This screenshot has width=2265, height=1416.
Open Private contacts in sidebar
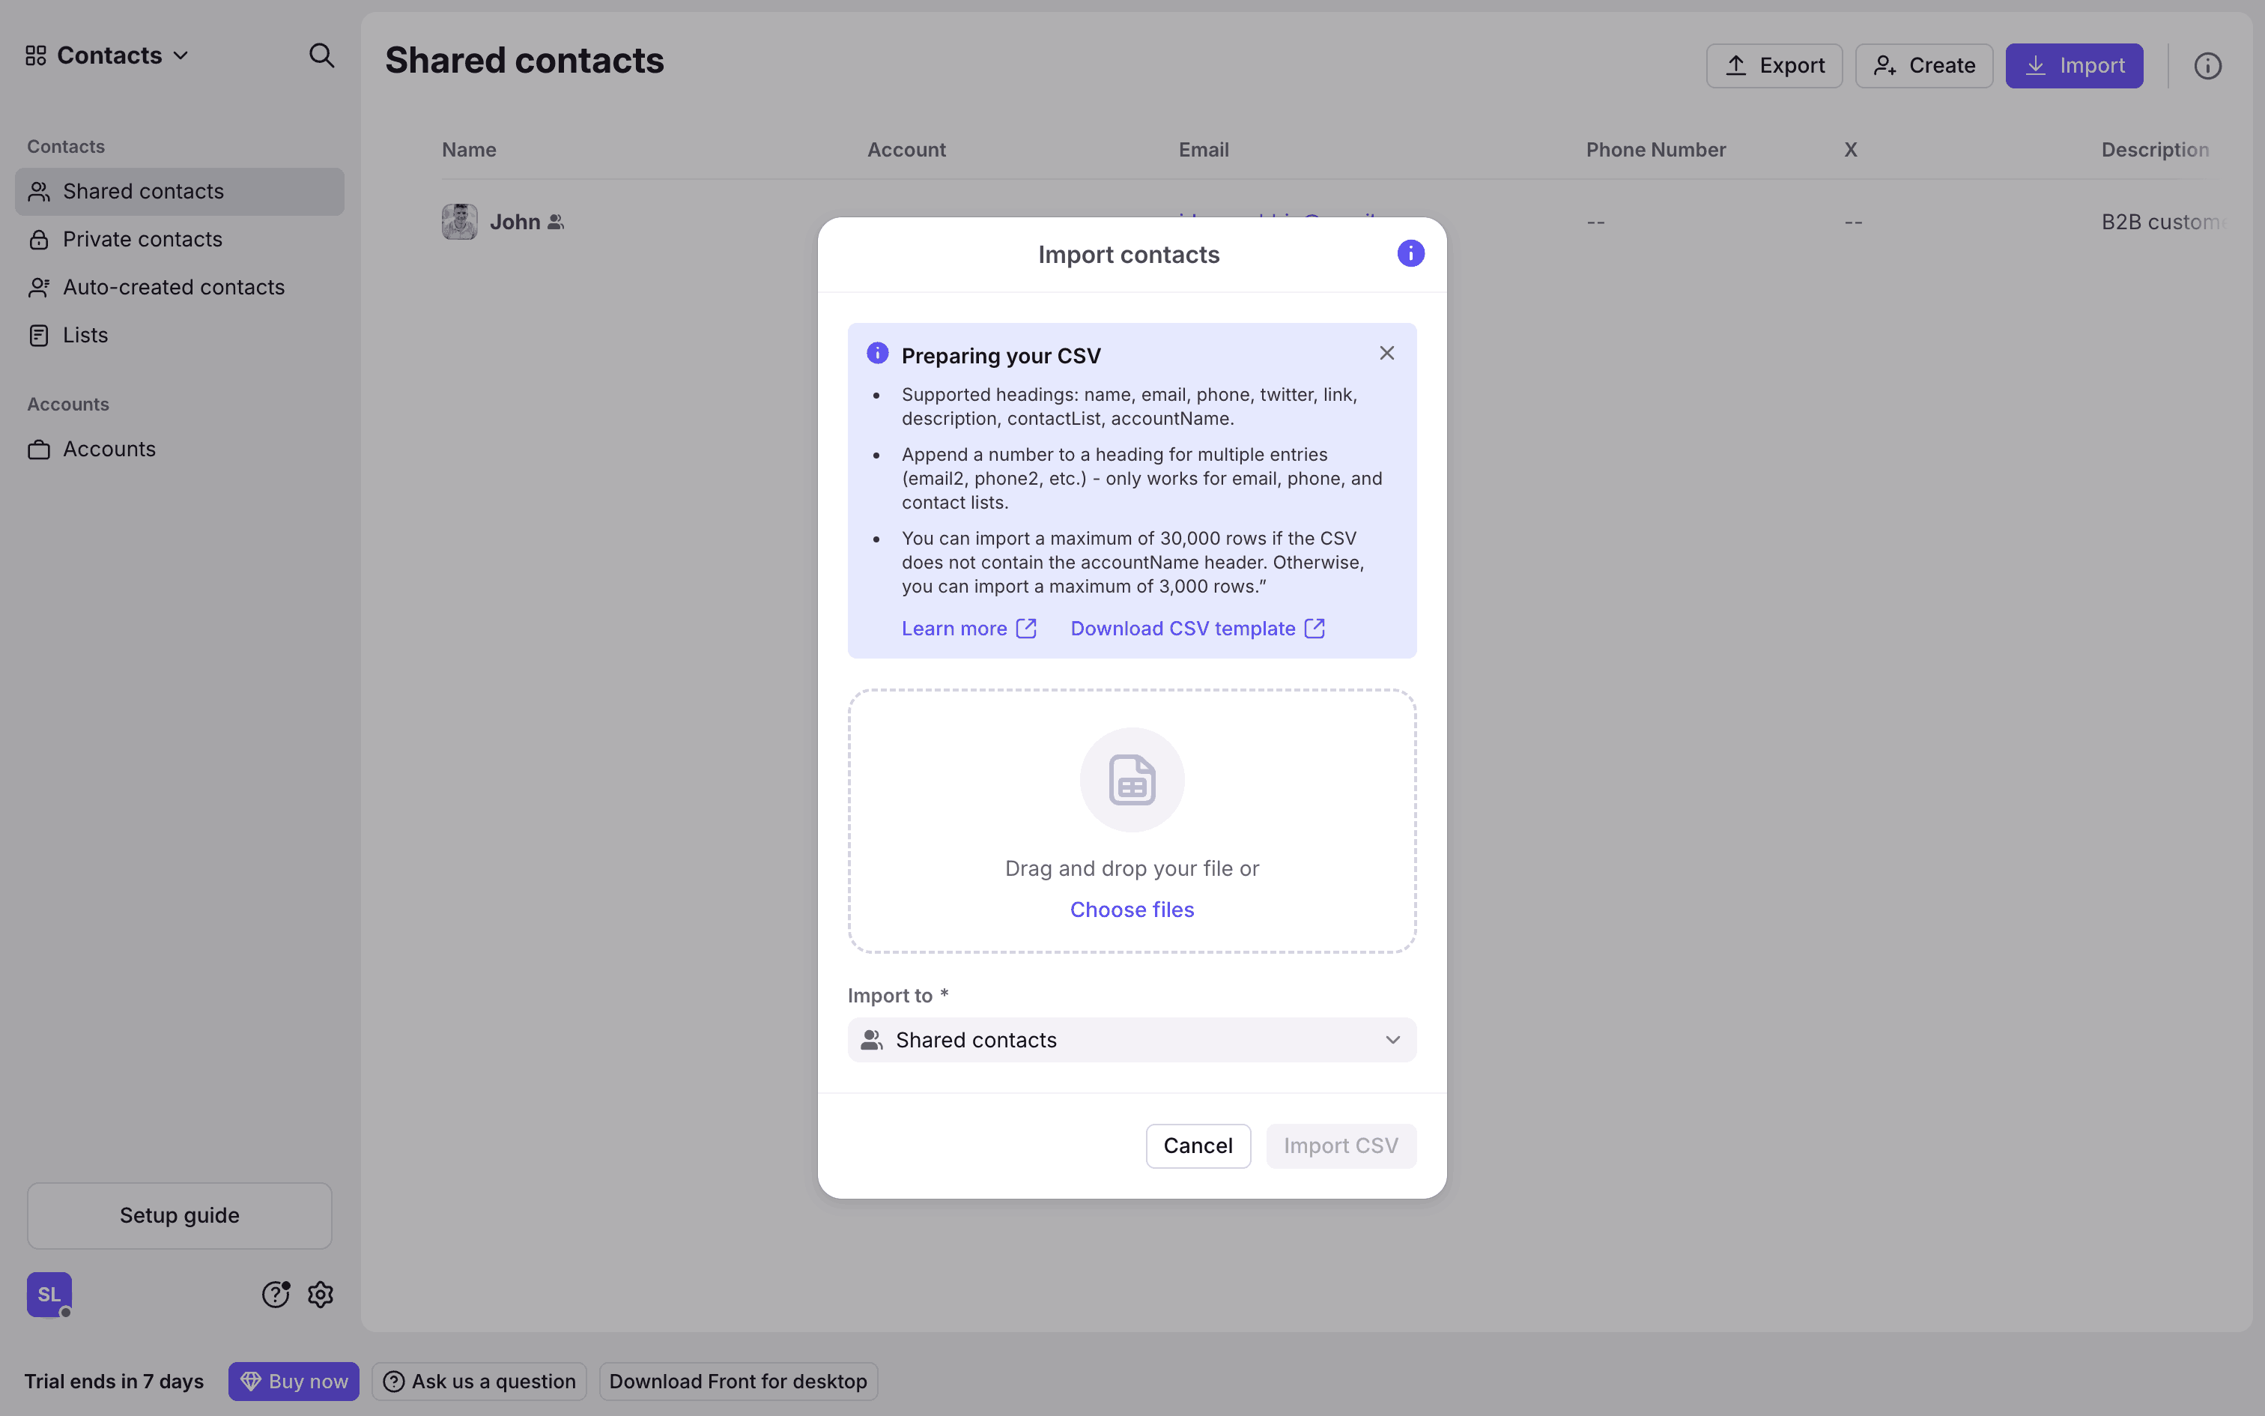point(142,240)
